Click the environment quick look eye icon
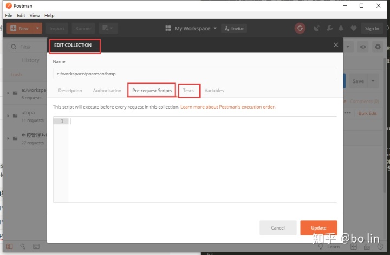This screenshot has width=390, height=255. click(363, 47)
